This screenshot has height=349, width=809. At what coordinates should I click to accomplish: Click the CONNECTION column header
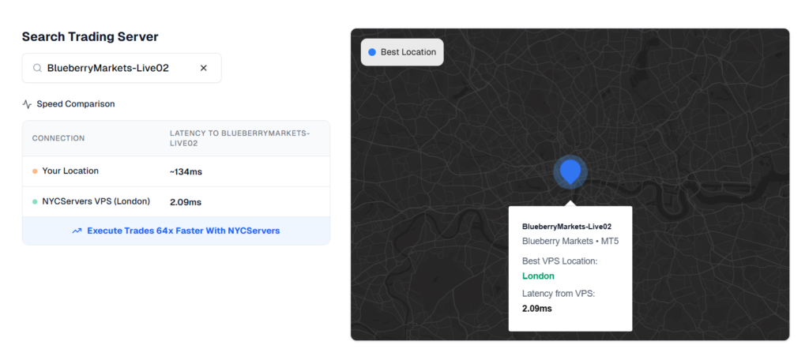click(58, 139)
